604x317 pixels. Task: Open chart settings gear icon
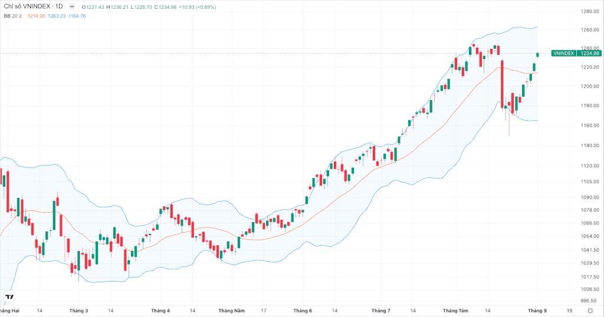(590, 311)
